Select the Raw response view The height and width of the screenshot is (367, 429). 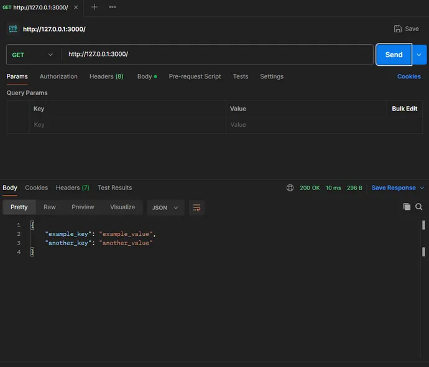pyautogui.click(x=50, y=207)
